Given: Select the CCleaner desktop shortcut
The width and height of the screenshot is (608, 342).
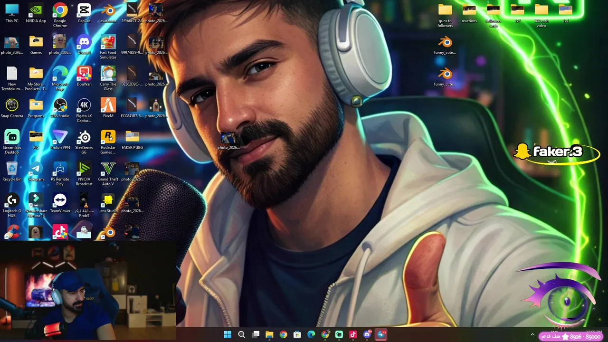Looking at the screenshot, I should pos(12,232).
